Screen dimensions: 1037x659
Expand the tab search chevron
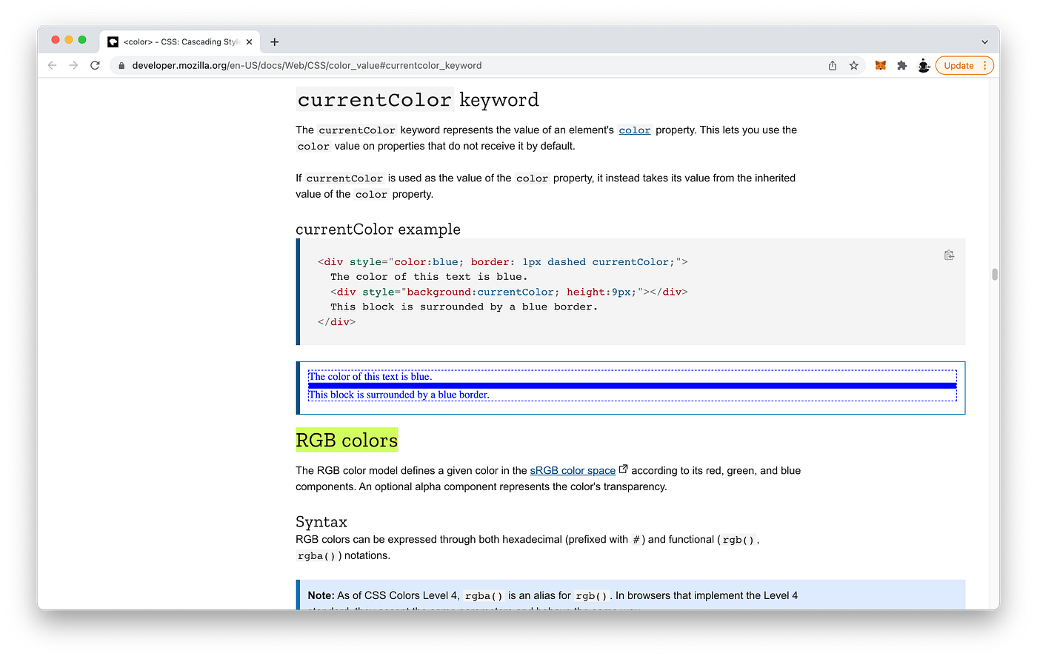984,41
